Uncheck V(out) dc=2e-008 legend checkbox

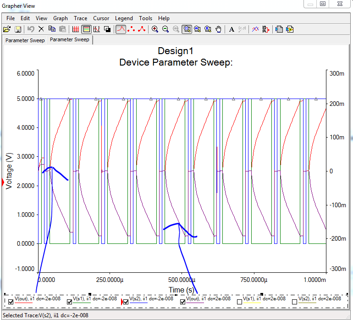(x=182, y=302)
